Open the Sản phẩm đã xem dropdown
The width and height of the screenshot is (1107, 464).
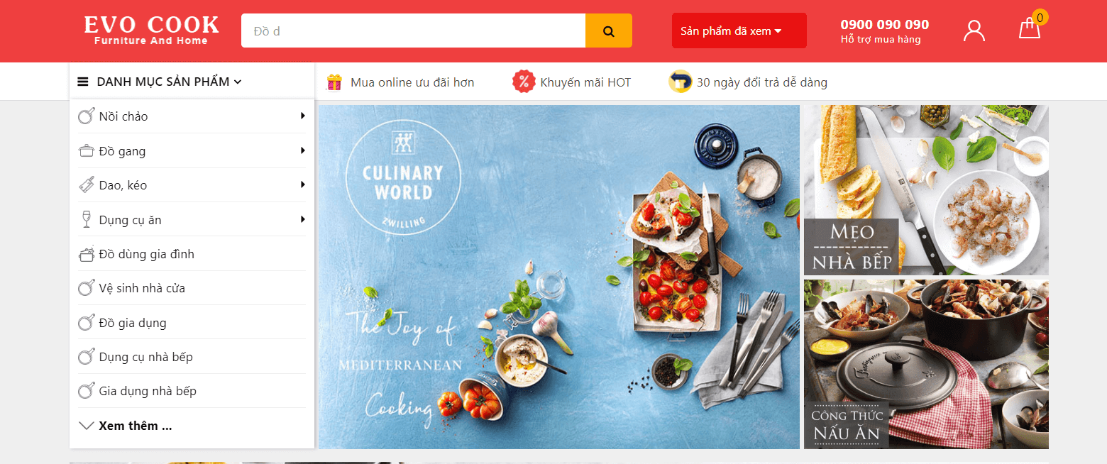point(739,31)
